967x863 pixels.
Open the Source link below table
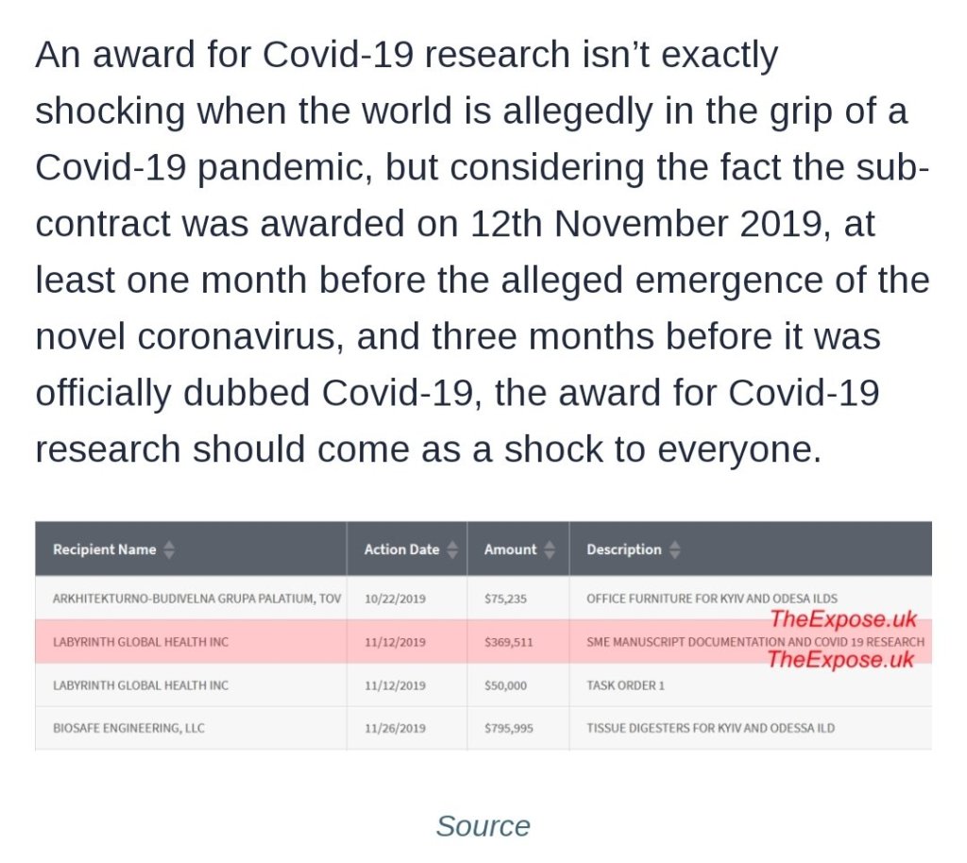point(483,826)
